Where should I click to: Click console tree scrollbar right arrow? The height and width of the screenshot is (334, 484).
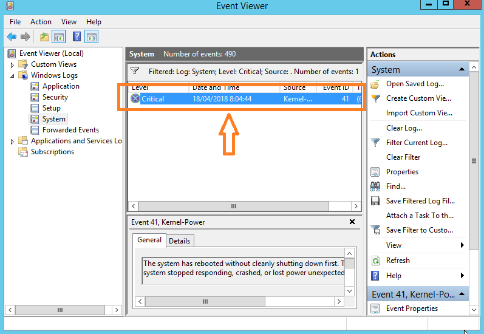[x=117, y=310]
